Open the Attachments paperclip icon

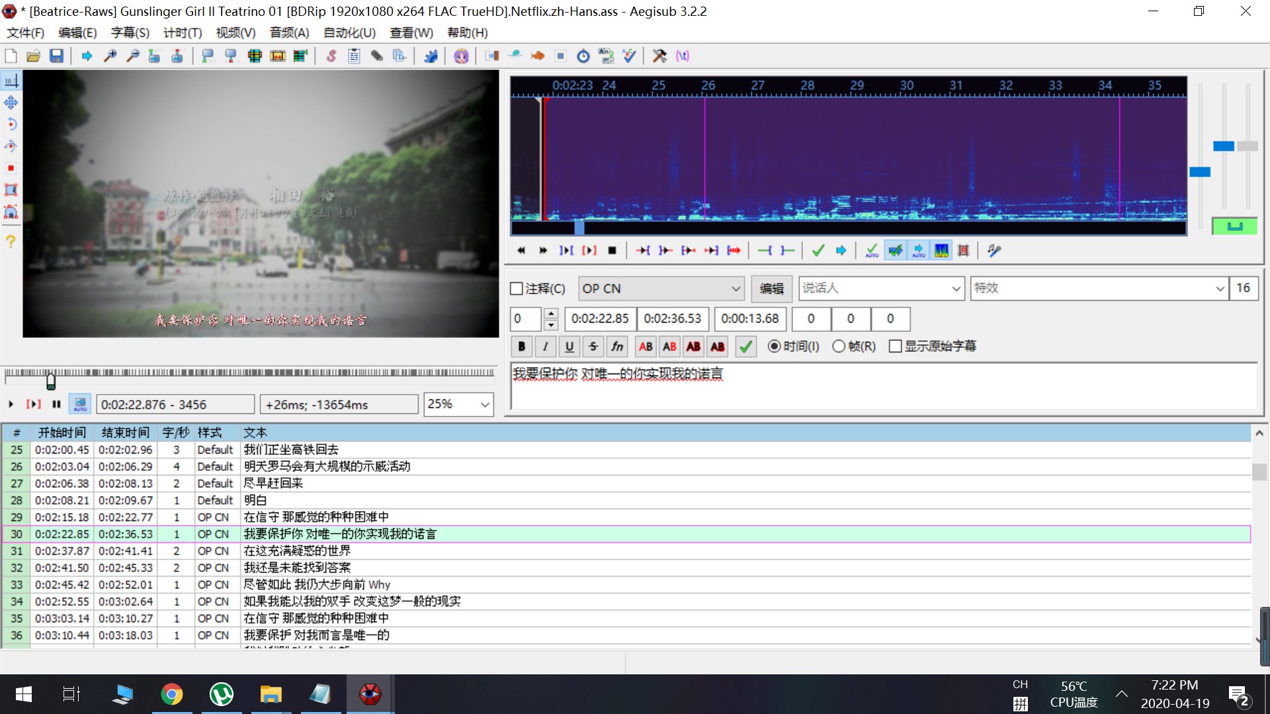coord(377,56)
